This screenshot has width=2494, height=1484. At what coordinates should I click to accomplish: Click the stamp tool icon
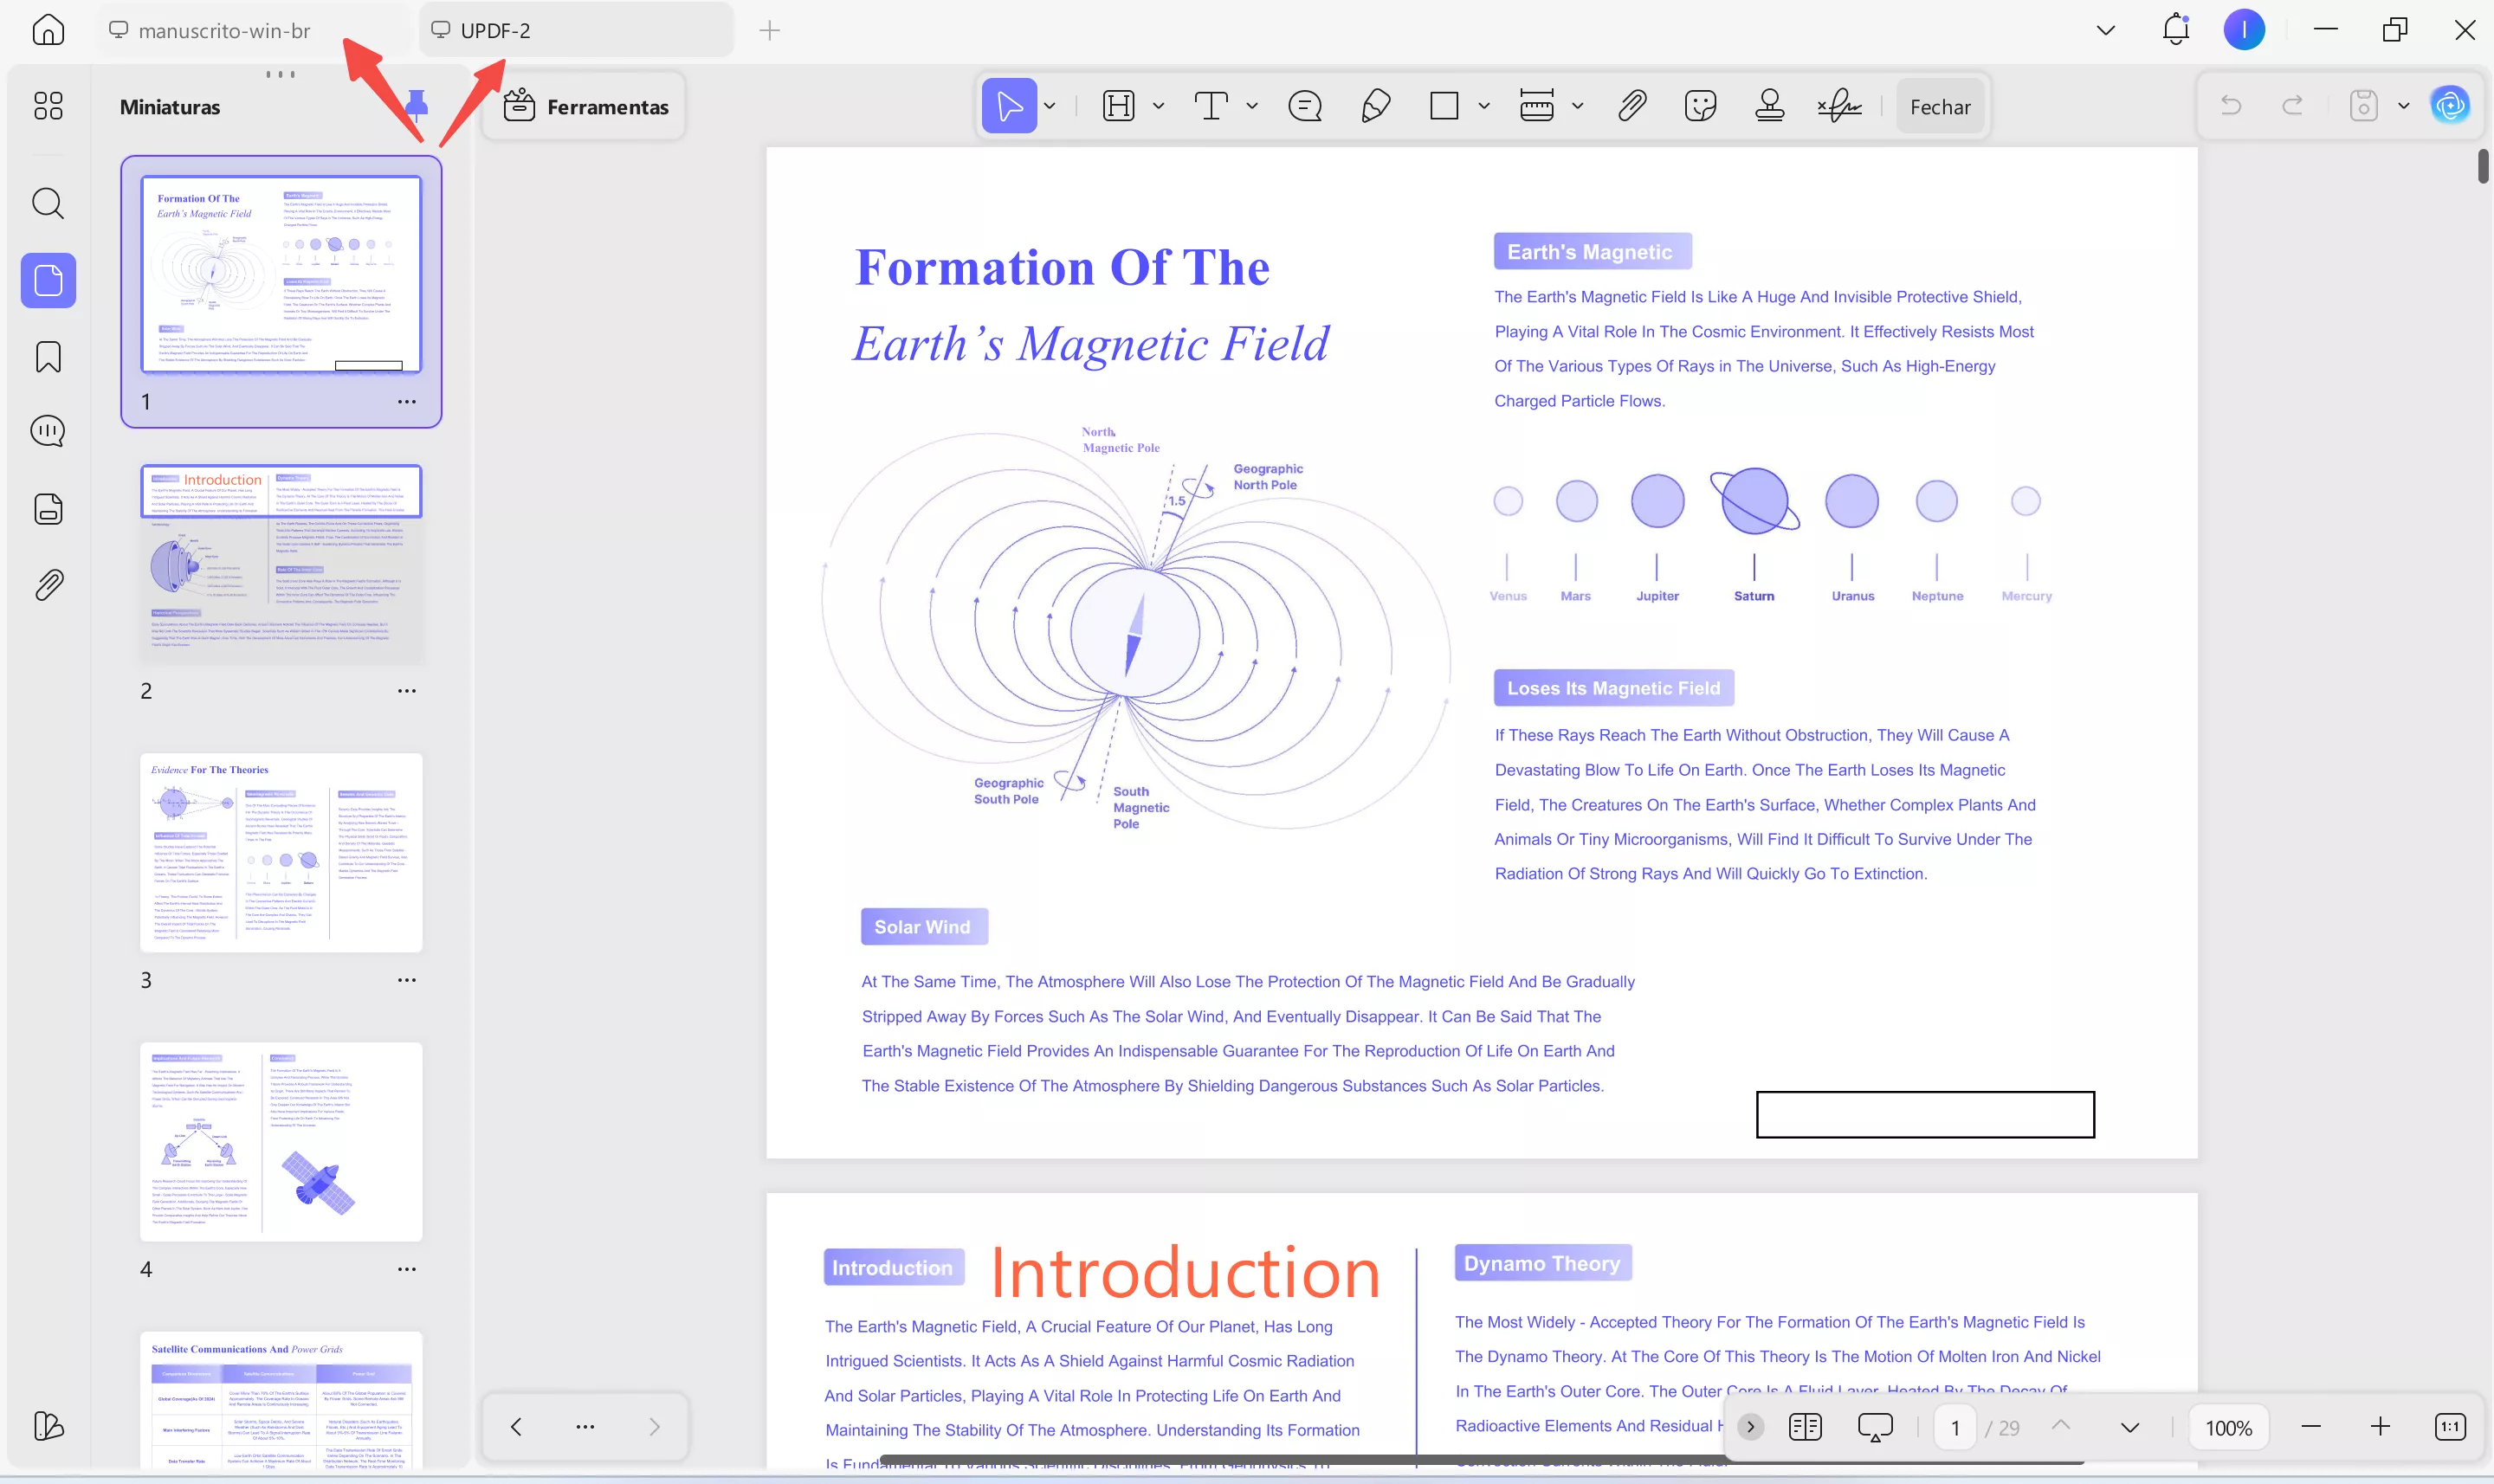click(1769, 106)
